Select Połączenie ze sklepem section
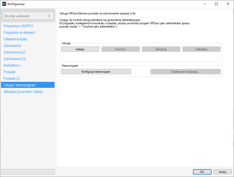The image size is (234, 177). [19, 33]
